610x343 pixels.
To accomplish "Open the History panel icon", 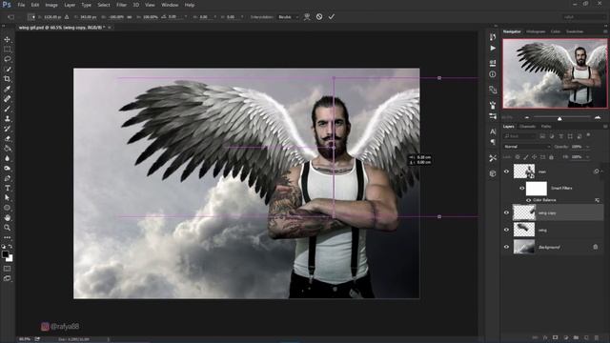I will click(x=493, y=36).
